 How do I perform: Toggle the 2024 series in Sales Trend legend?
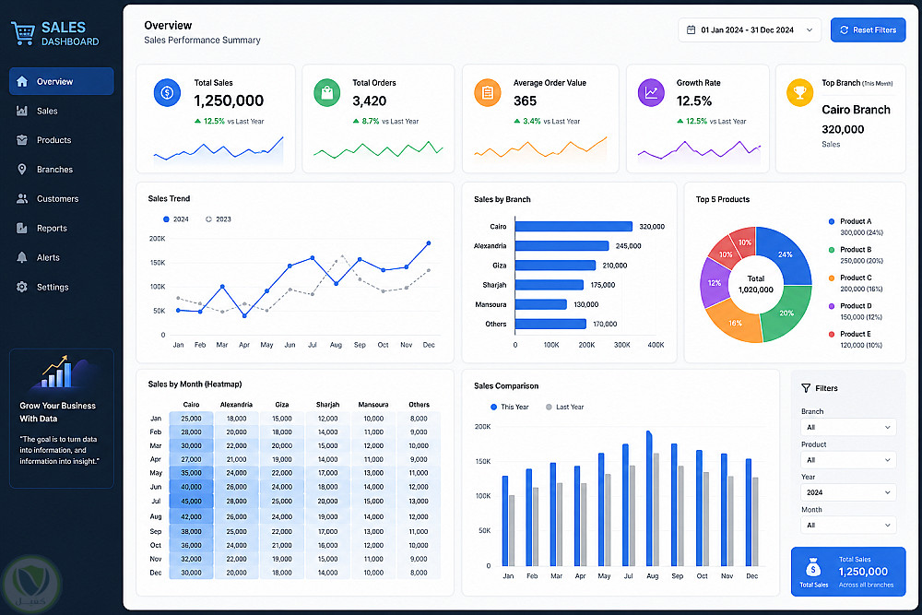176,219
